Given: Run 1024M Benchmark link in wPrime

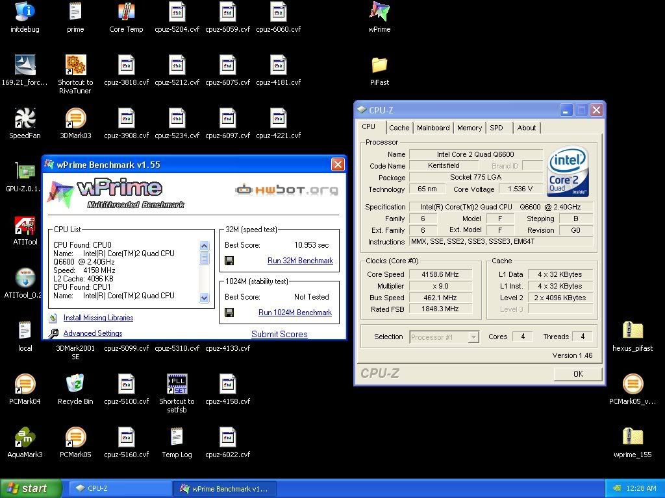Looking at the screenshot, I should click(x=295, y=313).
